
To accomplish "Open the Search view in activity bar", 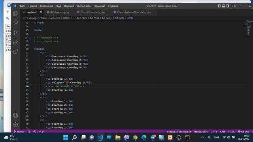I will tap(15, 23).
